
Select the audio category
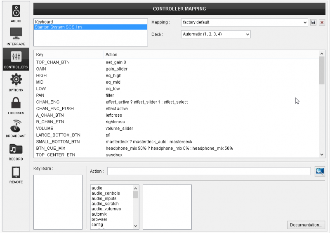tap(112, 188)
